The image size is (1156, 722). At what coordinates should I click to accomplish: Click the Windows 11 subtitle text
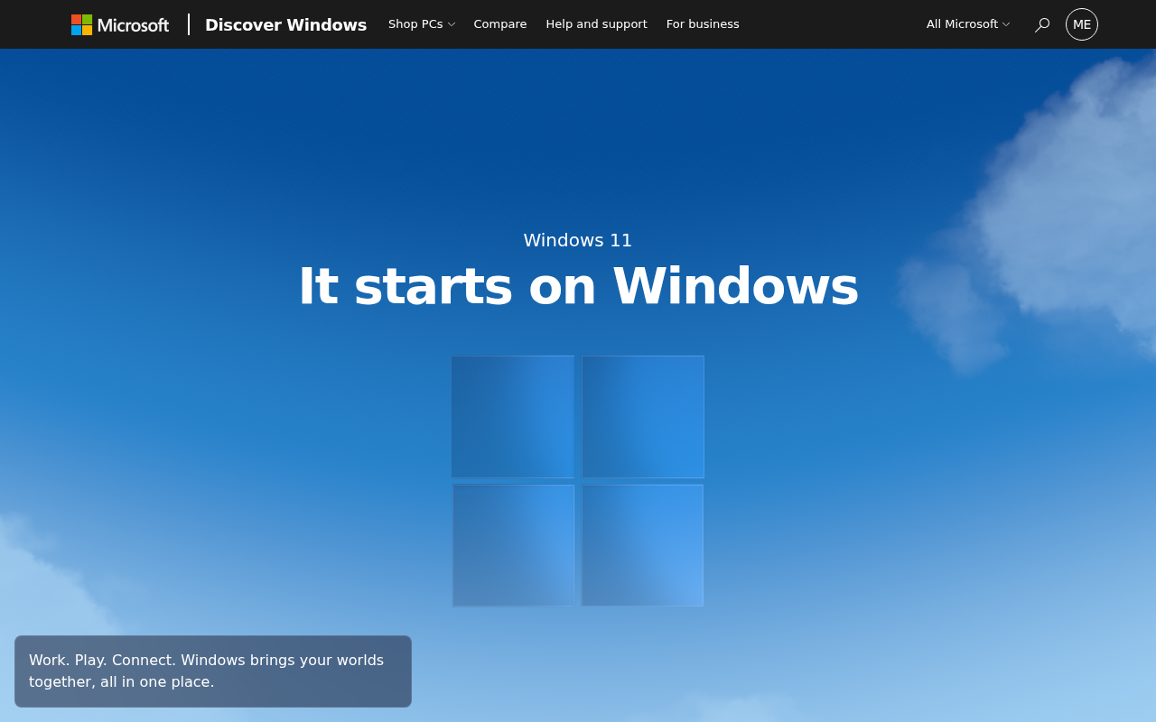point(578,240)
